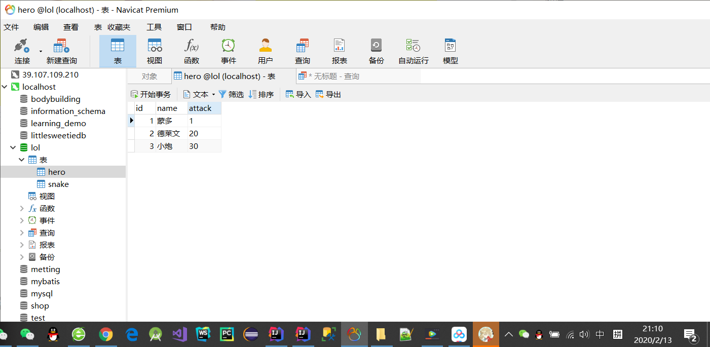Expand the 备份 node in tree
Image resolution: width=710 pixels, height=347 pixels.
(22, 257)
